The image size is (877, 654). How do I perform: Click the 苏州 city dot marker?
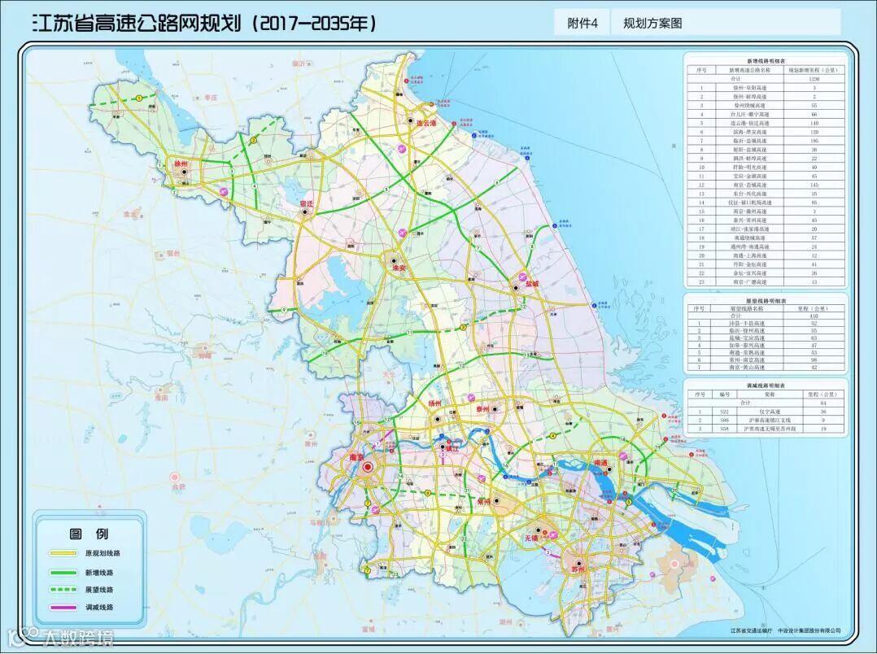[x=579, y=564]
